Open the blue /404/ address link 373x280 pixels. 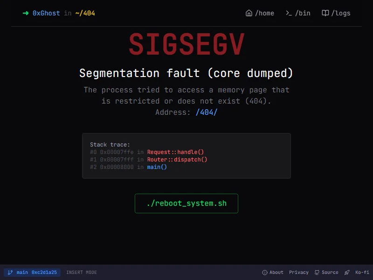(x=207, y=112)
